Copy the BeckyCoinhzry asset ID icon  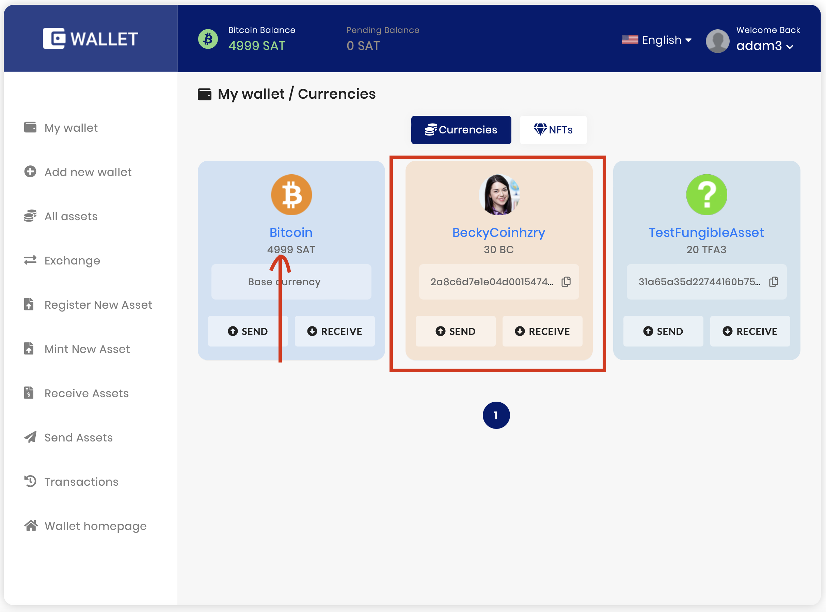pyautogui.click(x=566, y=282)
